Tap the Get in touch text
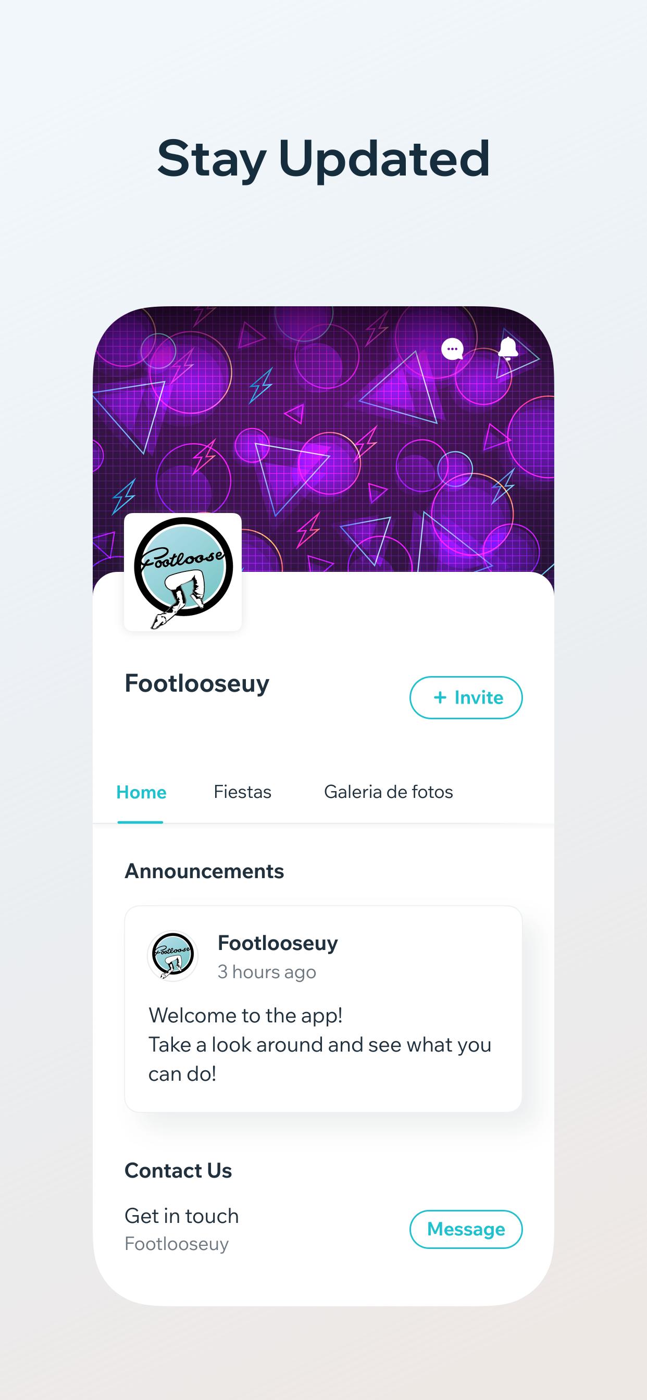The width and height of the screenshot is (647, 1400). click(182, 1216)
